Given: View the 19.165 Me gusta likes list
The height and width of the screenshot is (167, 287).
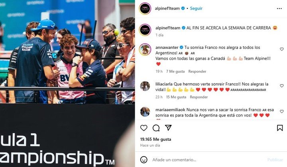Looking at the screenshot, I should tap(155, 139).
